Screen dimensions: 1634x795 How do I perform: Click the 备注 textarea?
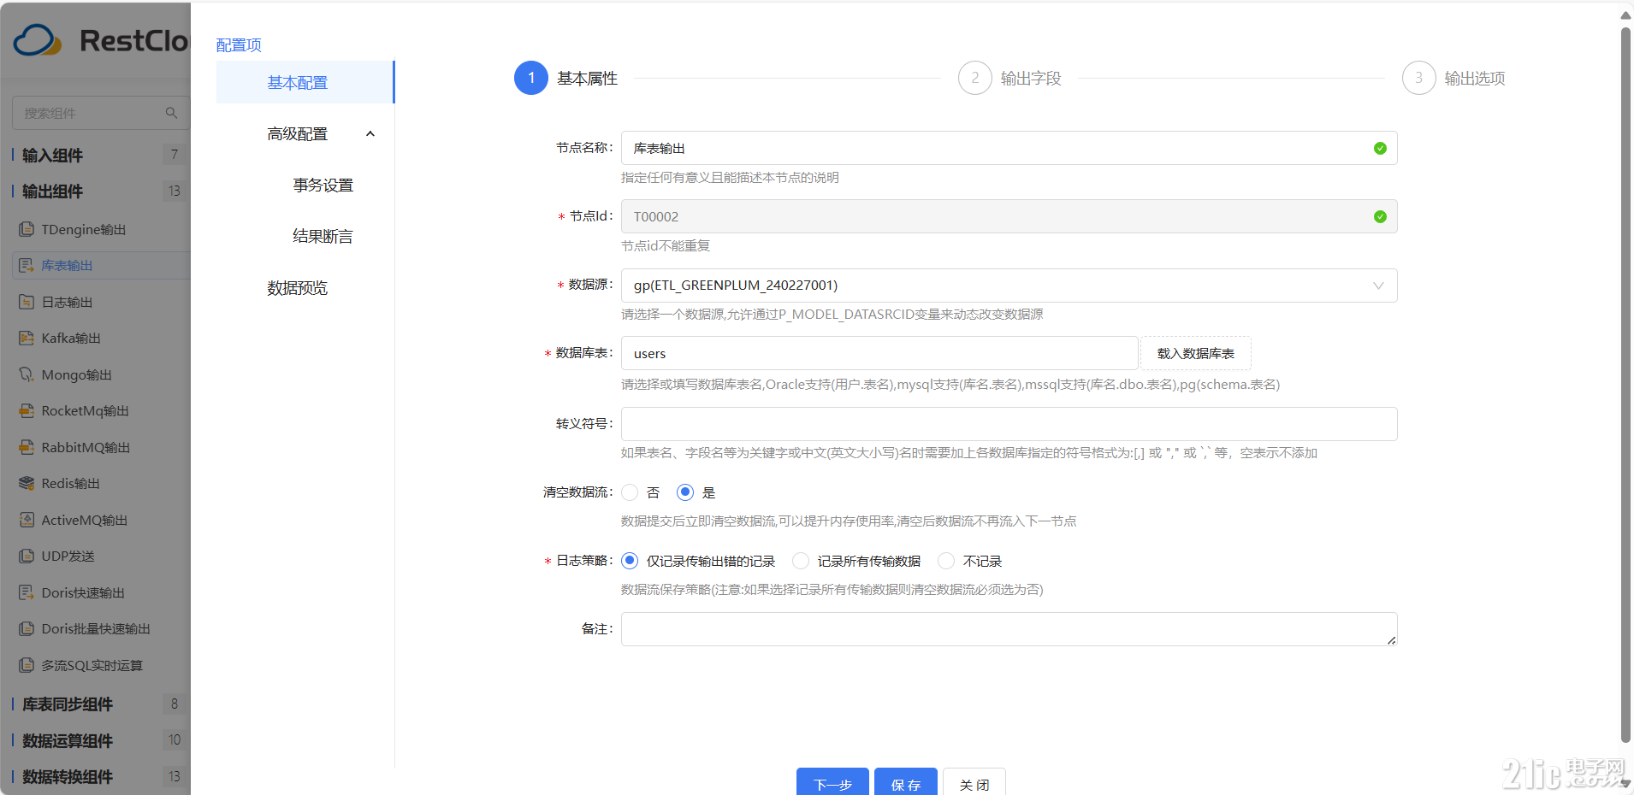point(1009,629)
